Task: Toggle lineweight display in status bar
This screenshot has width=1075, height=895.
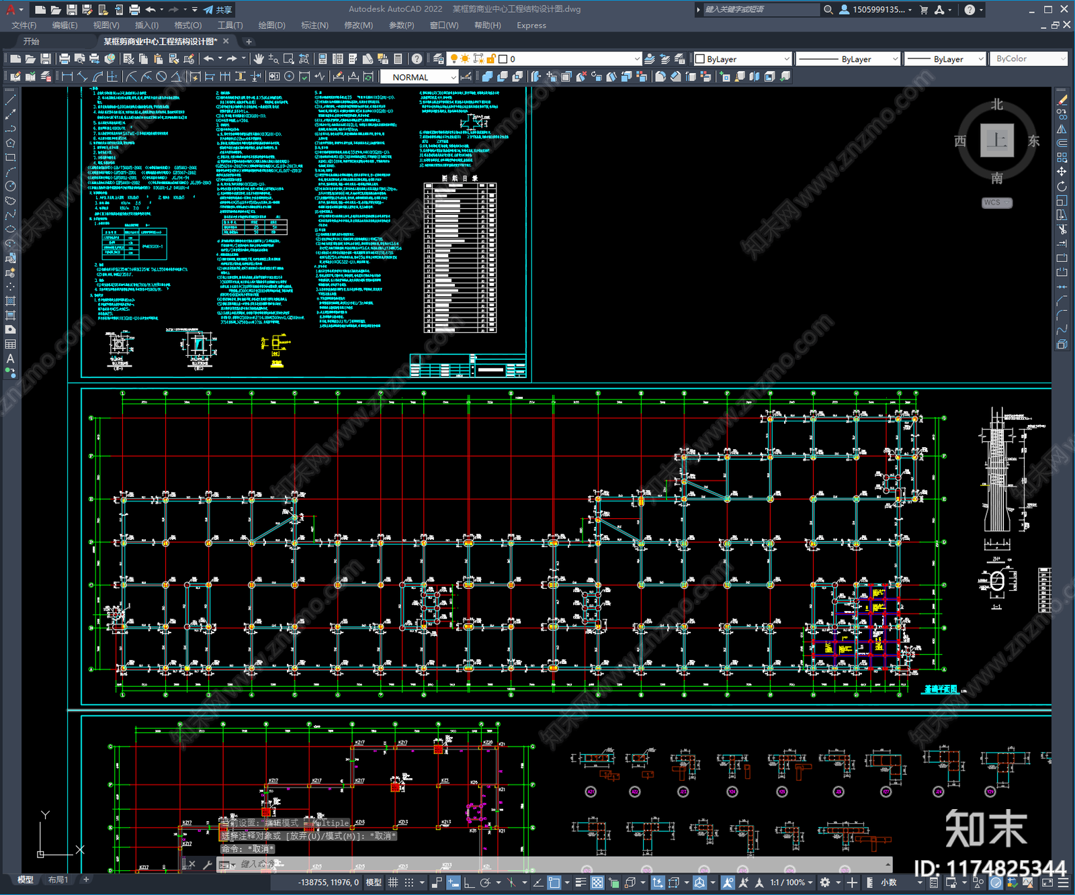Action: pos(581,882)
